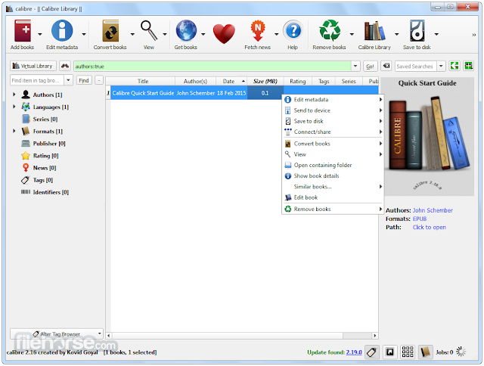Viewport: 484px width, 366px height.
Task: Click the Remove books recycle icon
Action: pyautogui.click(x=330, y=31)
